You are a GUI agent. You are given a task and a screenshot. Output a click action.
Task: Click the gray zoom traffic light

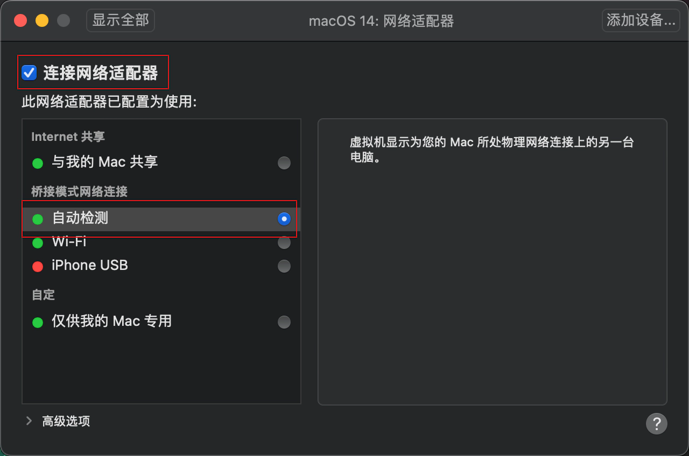pyautogui.click(x=63, y=20)
